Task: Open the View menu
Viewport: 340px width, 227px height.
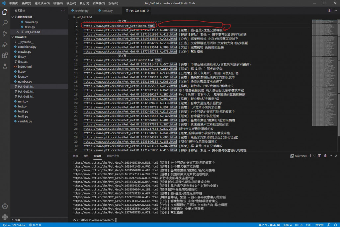Action: 58,3
